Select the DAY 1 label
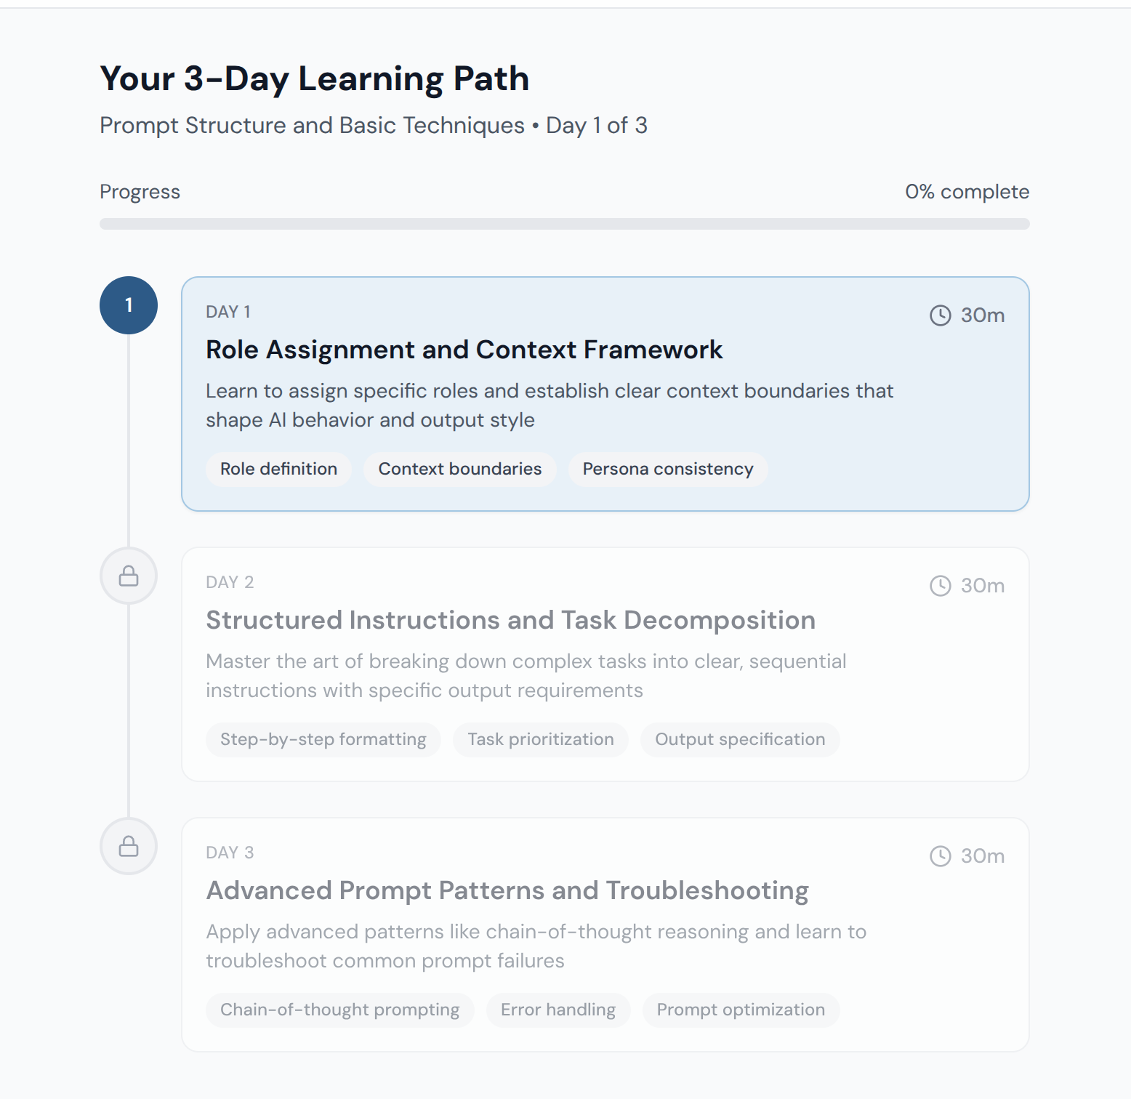The image size is (1131, 1099). [227, 311]
